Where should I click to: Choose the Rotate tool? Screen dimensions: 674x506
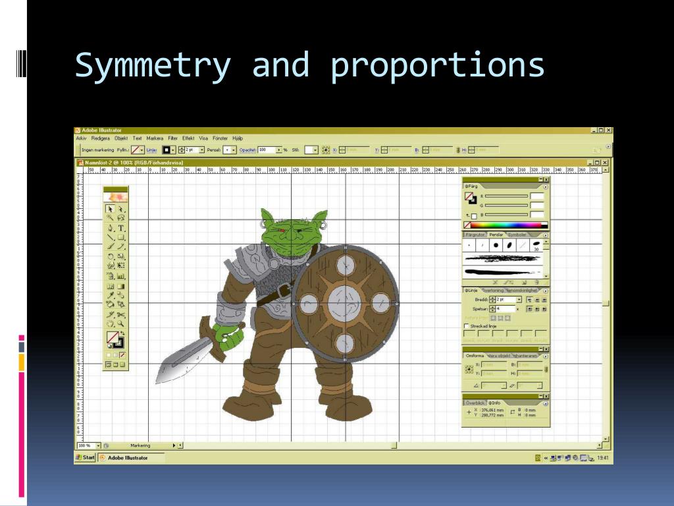(110, 256)
